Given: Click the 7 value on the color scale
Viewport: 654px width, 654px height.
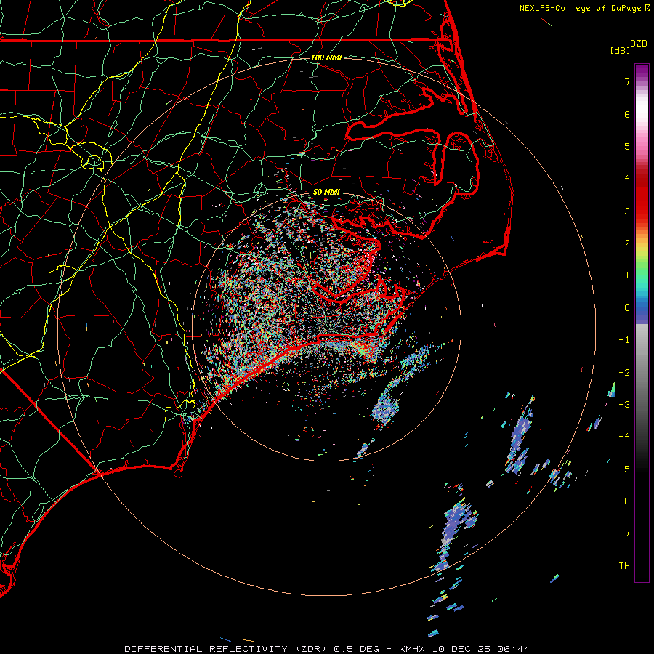Looking at the screenshot, I should pyautogui.click(x=627, y=81).
